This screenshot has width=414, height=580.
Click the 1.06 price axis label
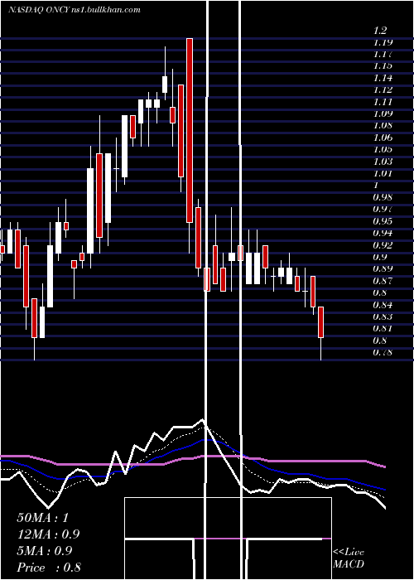[x=383, y=138]
